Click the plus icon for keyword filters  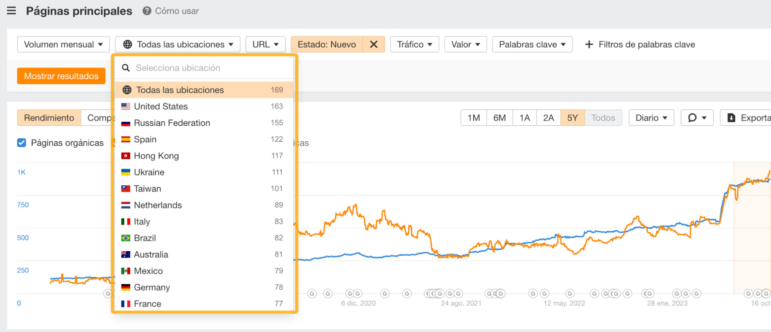589,45
